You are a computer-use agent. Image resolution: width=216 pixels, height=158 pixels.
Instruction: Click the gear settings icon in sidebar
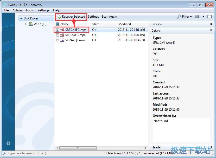(x=8, y=143)
